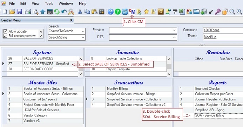
Task: Click the Undo arrow icon
Action: coord(64,12)
